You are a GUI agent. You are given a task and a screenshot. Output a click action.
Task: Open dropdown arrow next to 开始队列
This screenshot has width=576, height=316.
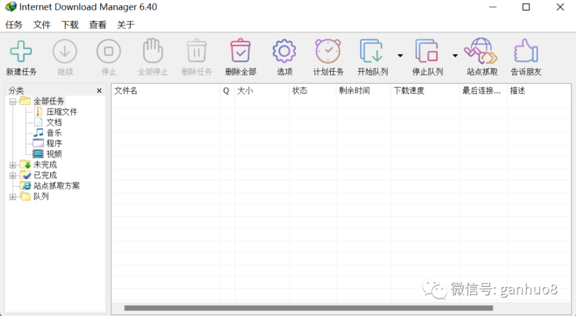coord(400,56)
